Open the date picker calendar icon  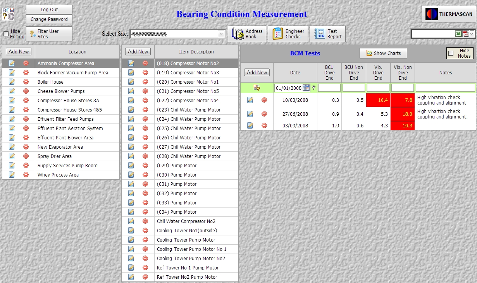tap(306, 88)
